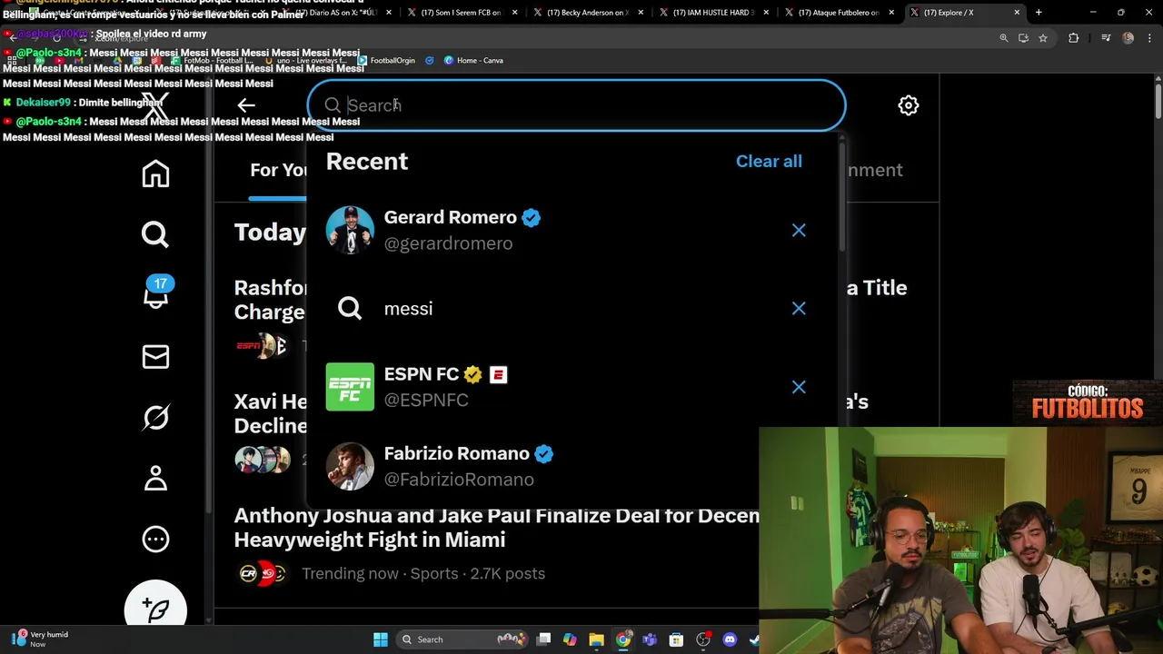This screenshot has width=1163, height=654.
Task: Switch to Som i Serem FCB tab
Action: 461,13
